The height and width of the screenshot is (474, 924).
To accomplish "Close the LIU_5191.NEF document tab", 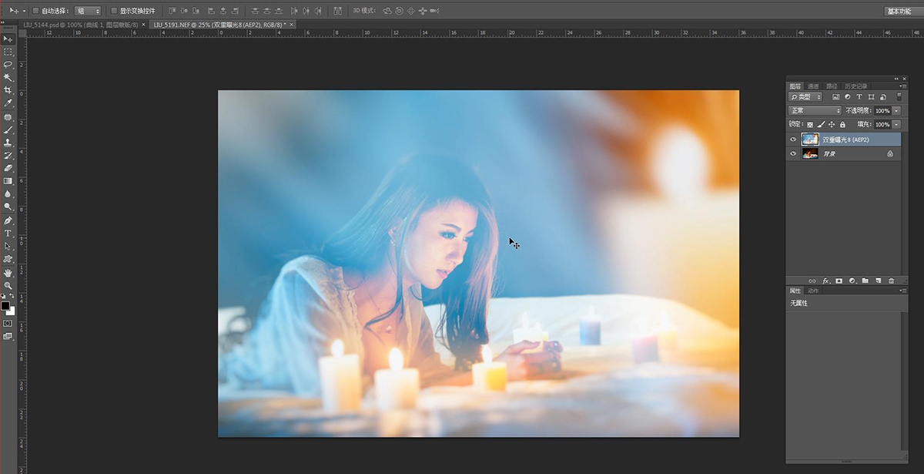I will (292, 25).
